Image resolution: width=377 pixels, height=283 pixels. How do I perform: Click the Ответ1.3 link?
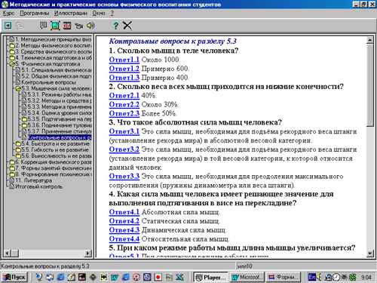[x=124, y=78]
